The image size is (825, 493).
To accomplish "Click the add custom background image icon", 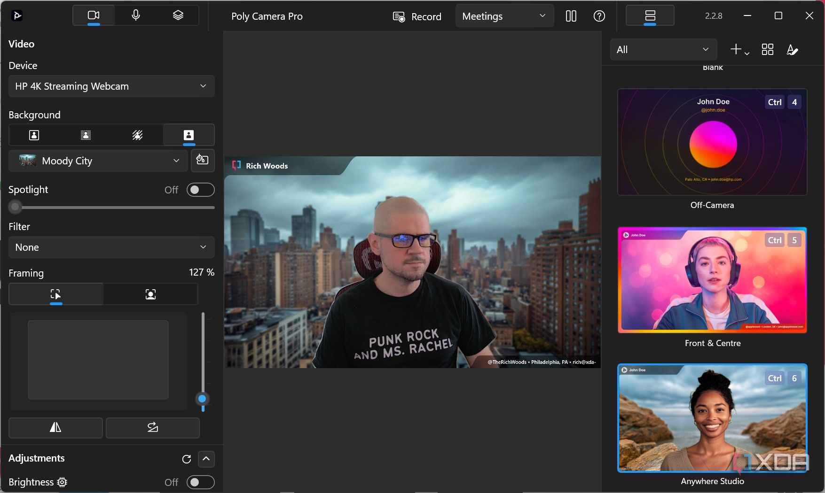I will point(203,160).
